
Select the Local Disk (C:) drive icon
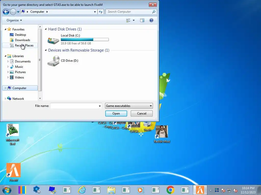53,40
